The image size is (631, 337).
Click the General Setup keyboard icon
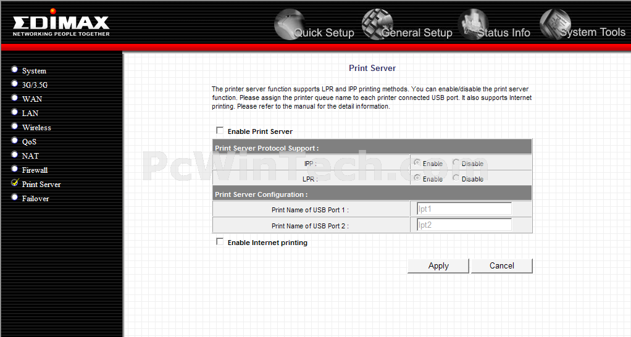pyautogui.click(x=377, y=24)
